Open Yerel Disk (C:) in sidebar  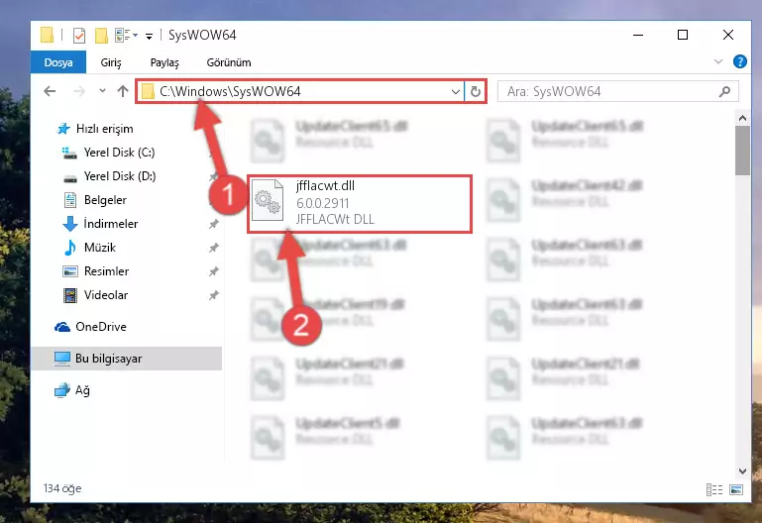(119, 153)
